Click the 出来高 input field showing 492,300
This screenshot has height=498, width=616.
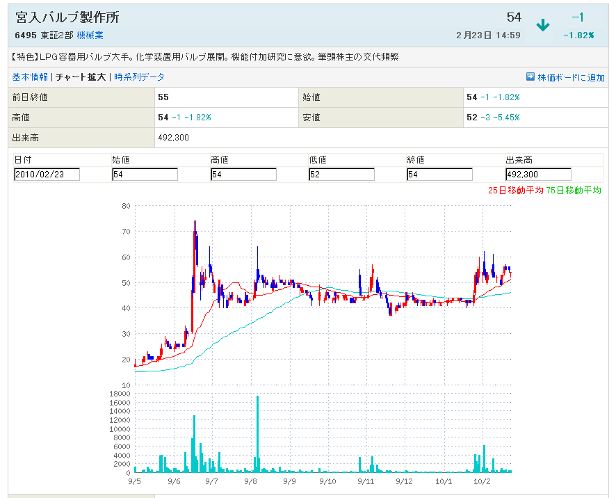(538, 175)
